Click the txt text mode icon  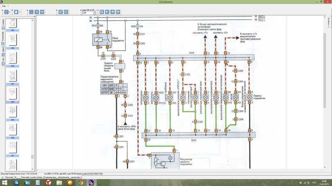42,12
